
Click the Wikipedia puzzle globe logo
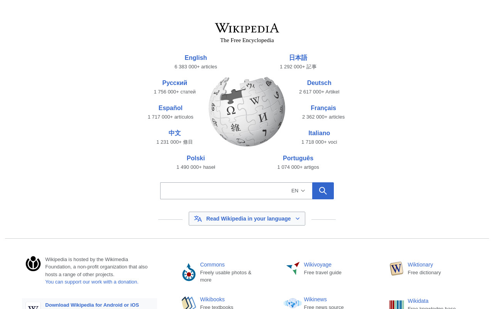pos(247,112)
